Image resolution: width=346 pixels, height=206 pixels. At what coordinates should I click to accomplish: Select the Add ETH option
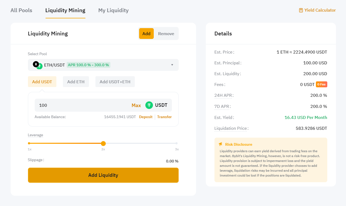76,82
